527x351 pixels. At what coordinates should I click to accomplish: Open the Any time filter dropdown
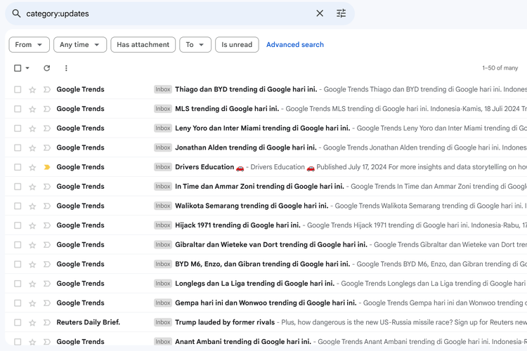[x=80, y=45]
